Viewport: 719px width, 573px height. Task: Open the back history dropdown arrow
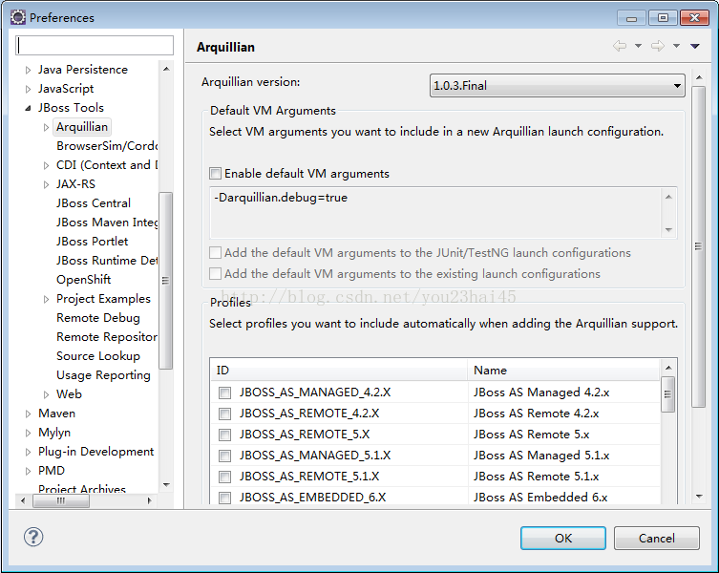638,46
